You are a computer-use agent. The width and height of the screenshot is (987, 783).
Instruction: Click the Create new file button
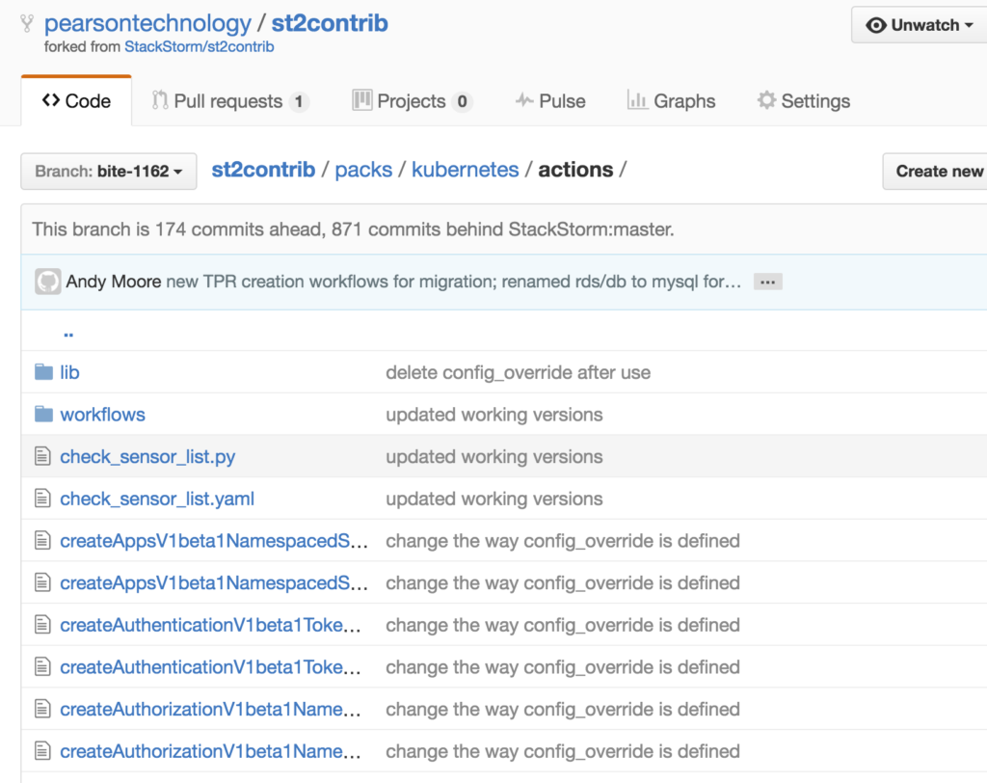click(935, 172)
